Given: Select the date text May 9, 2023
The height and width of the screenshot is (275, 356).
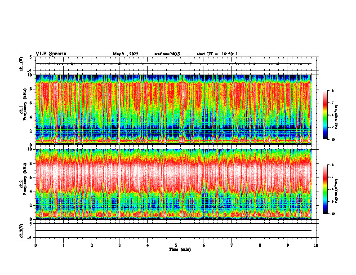Looking at the screenshot, I should pos(125,54).
